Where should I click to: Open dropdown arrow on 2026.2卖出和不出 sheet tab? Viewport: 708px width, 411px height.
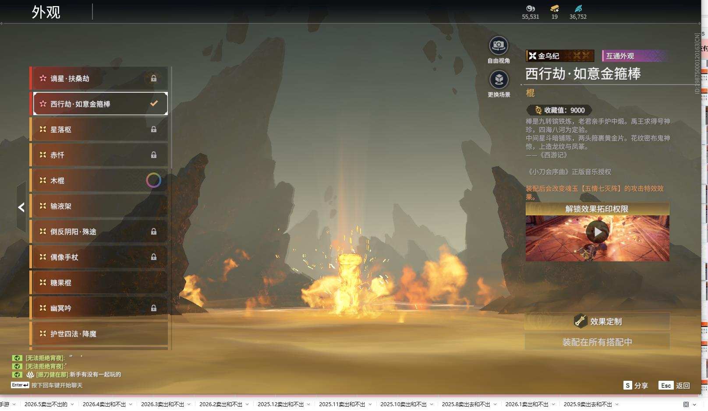click(x=247, y=404)
